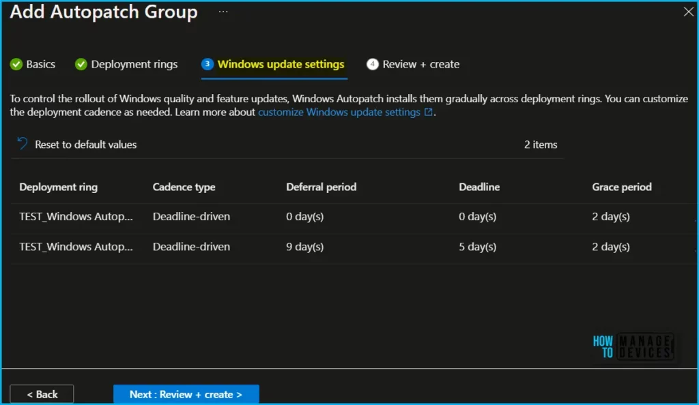Click Deadline-driven in the second row

192,247
